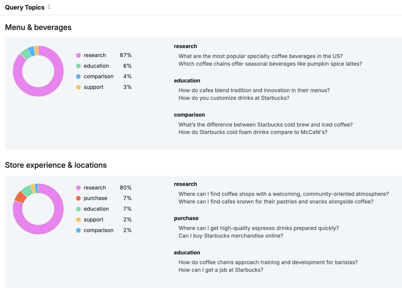Click the green education legend dot under Store experience
The image size is (402, 292).
(78, 208)
